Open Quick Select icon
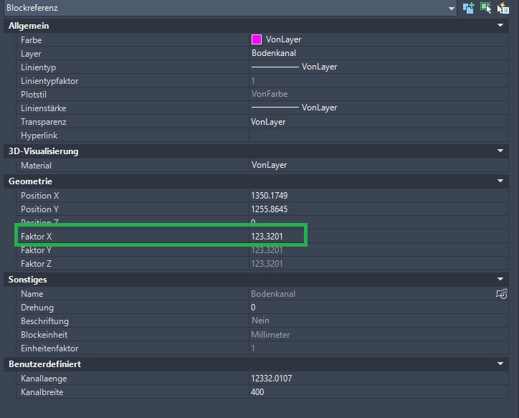Viewport: 519px width, 418px height. coord(503,8)
